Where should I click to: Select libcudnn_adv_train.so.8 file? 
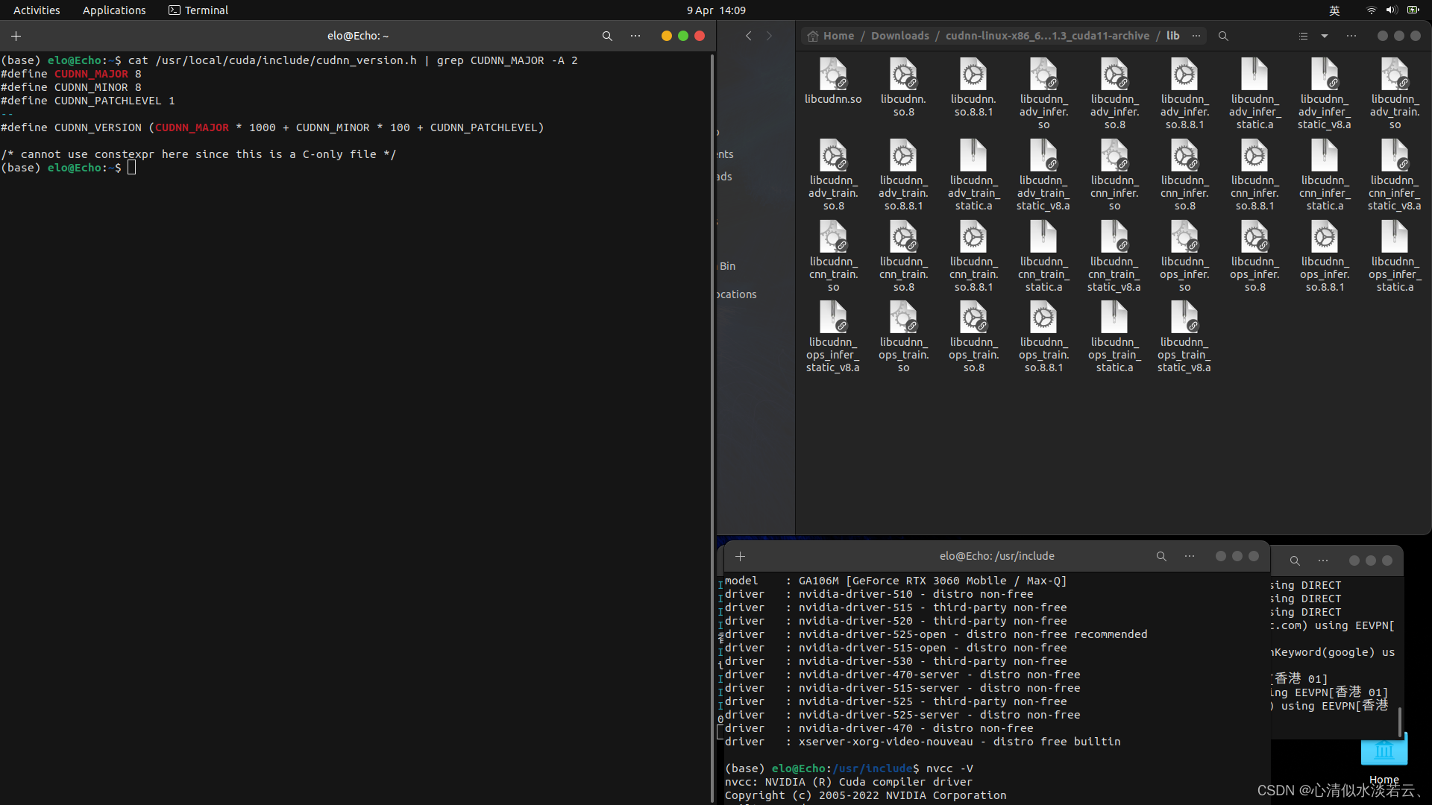(833, 175)
